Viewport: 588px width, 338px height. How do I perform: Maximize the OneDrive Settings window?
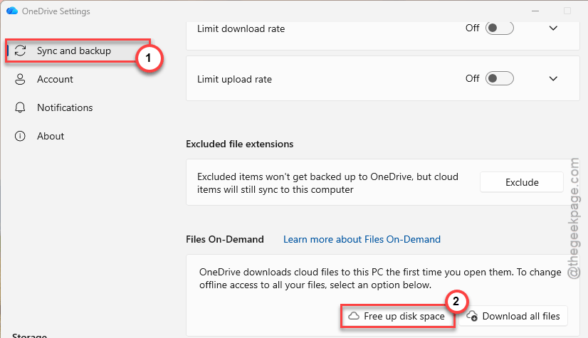coord(567,11)
